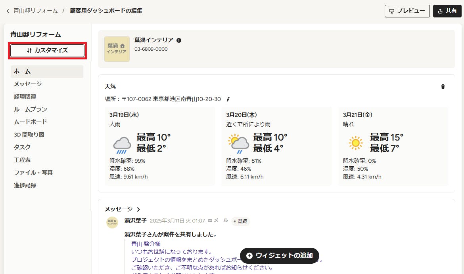Open the カスタマイズ button

click(47, 51)
